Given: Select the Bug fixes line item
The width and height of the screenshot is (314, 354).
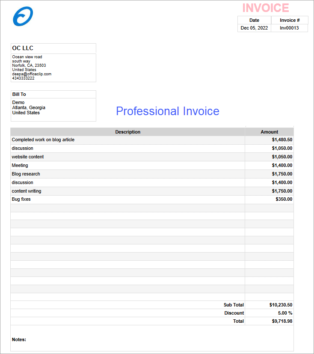Looking at the screenshot, I should 21,199.
